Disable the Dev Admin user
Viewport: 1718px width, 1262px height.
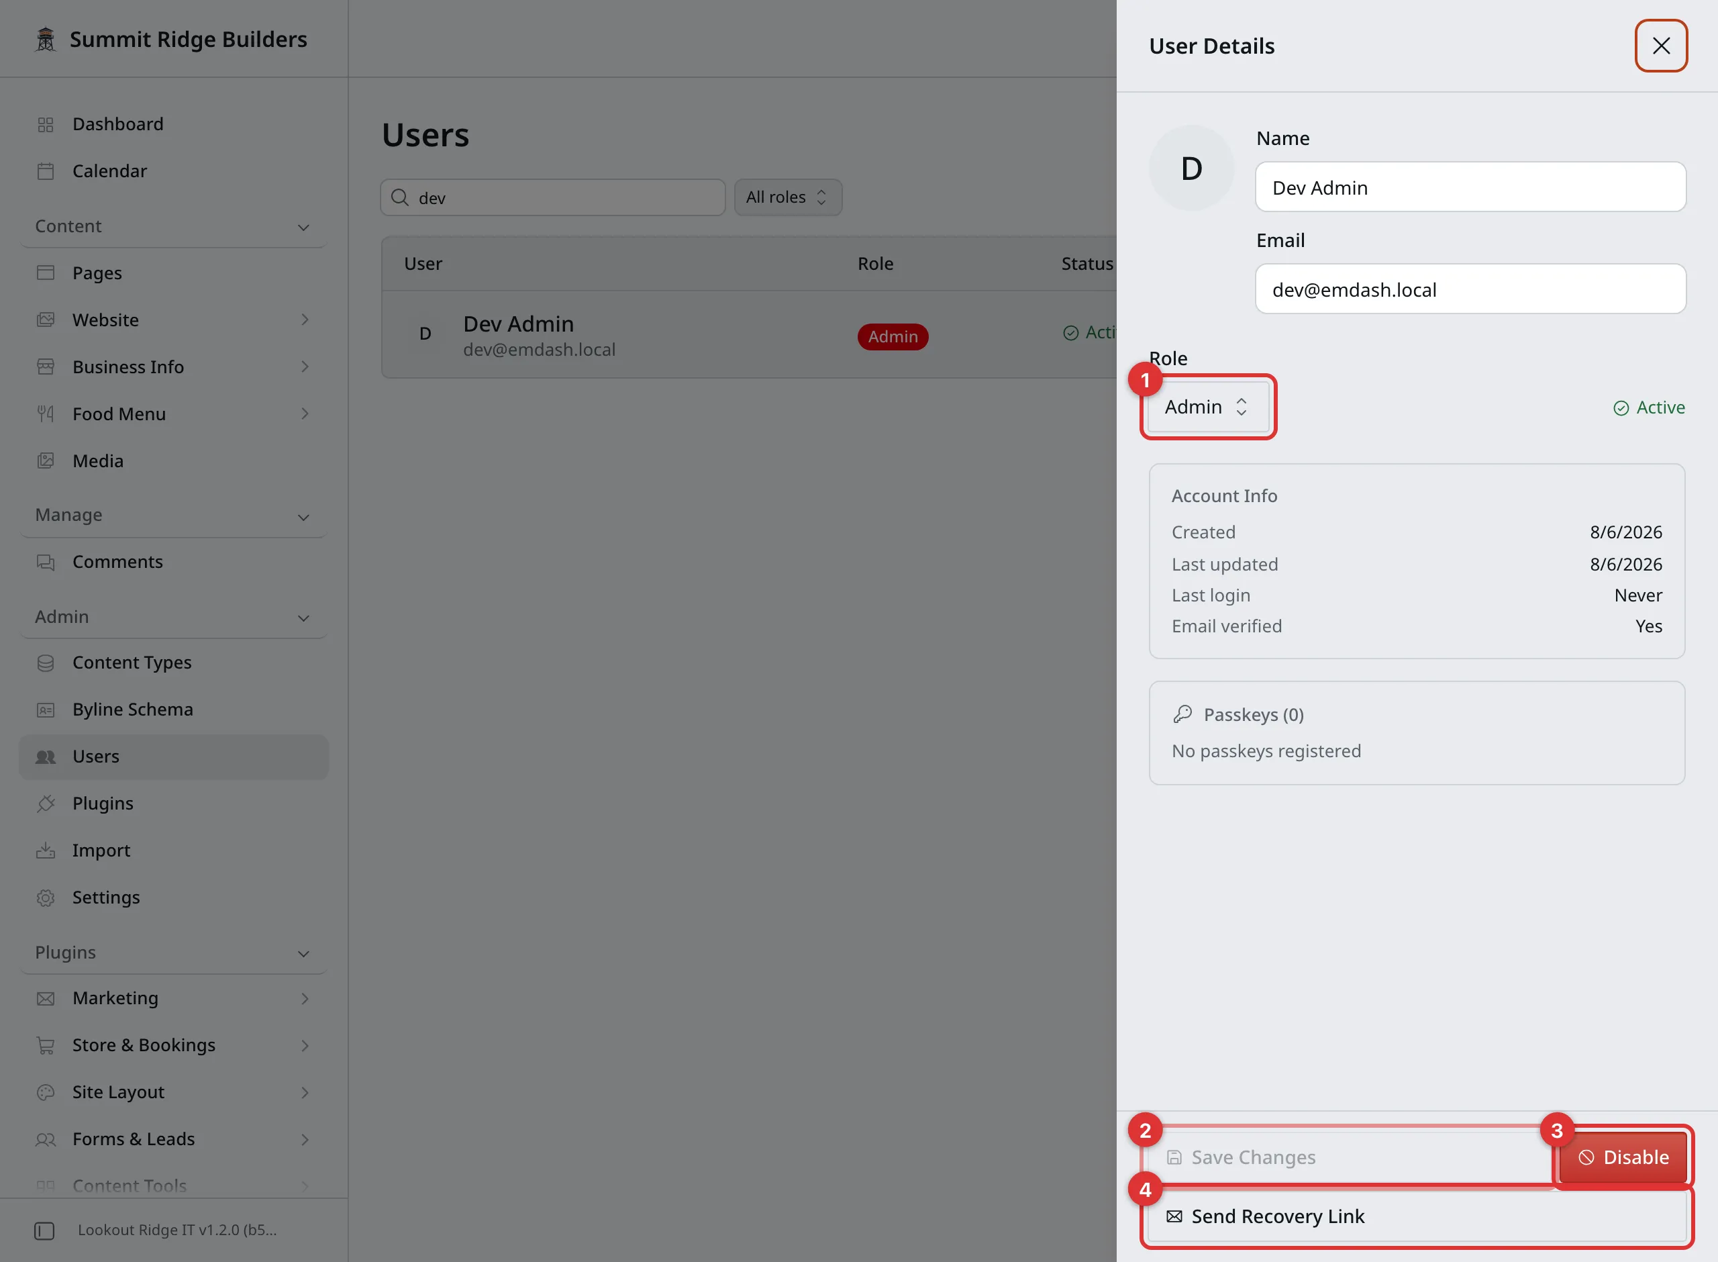point(1623,1157)
